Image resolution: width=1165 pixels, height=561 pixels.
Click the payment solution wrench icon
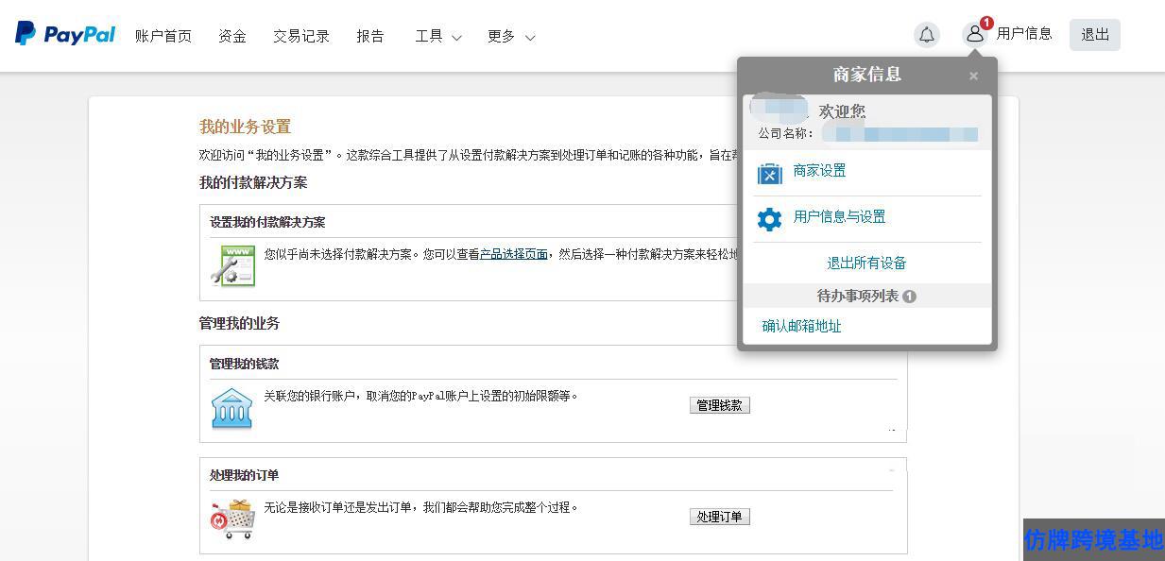[x=232, y=265]
